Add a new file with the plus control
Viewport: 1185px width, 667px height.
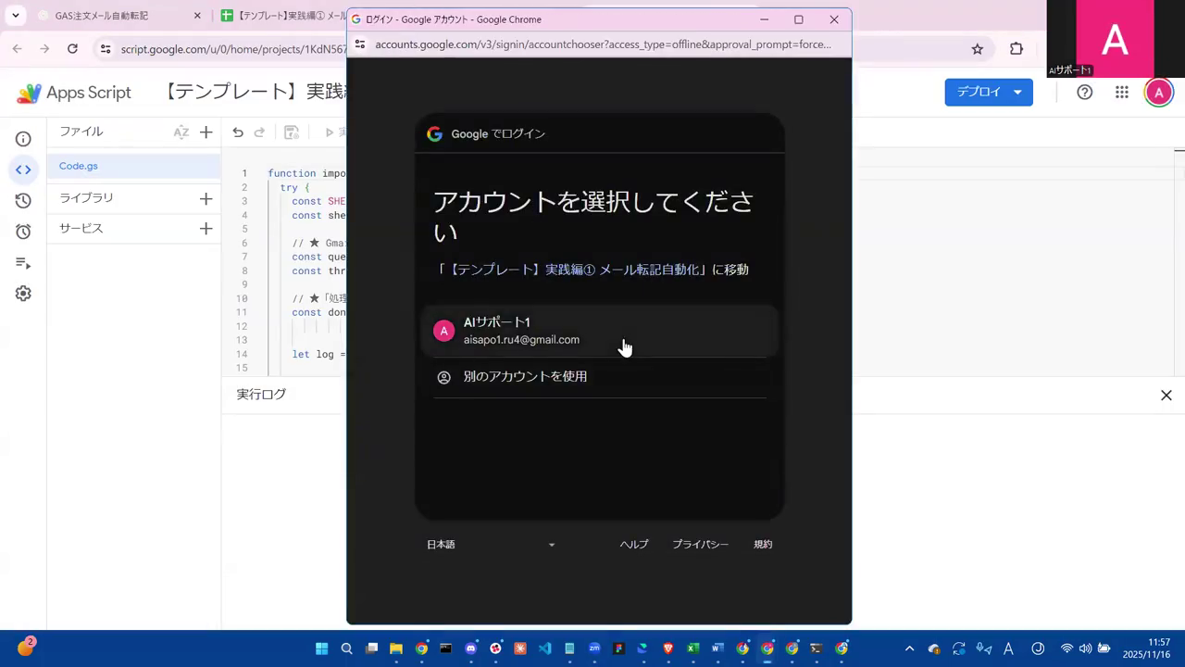click(206, 132)
